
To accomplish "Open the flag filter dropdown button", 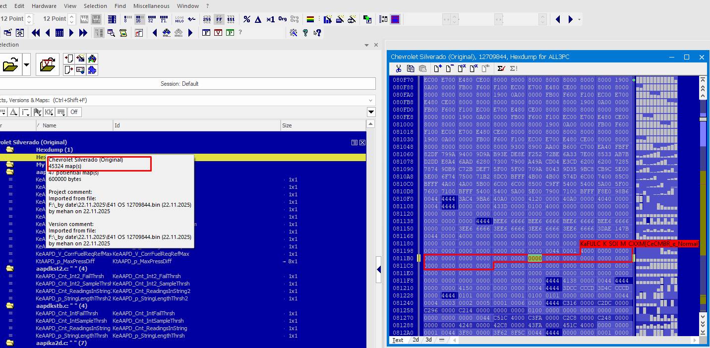I will point(37,112).
